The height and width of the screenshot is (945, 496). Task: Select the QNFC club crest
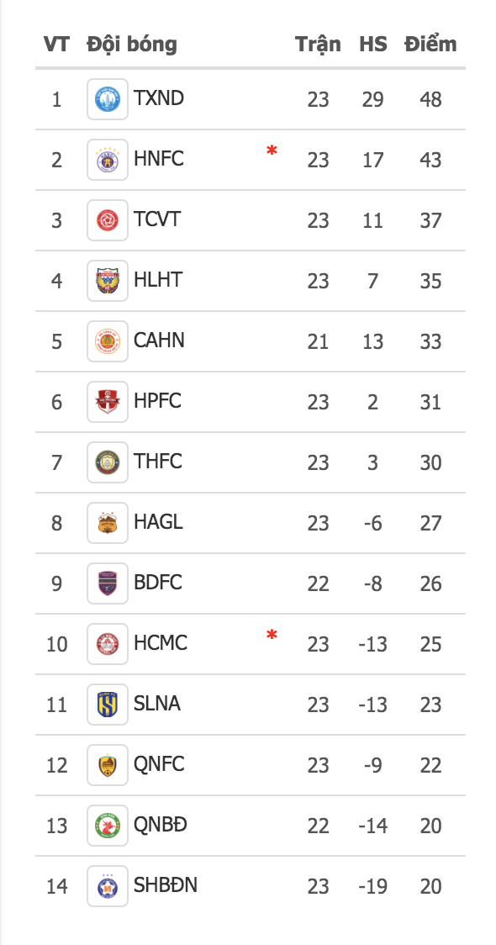[108, 765]
